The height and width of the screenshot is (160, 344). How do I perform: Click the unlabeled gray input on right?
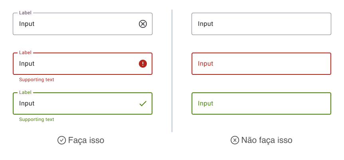261,24
